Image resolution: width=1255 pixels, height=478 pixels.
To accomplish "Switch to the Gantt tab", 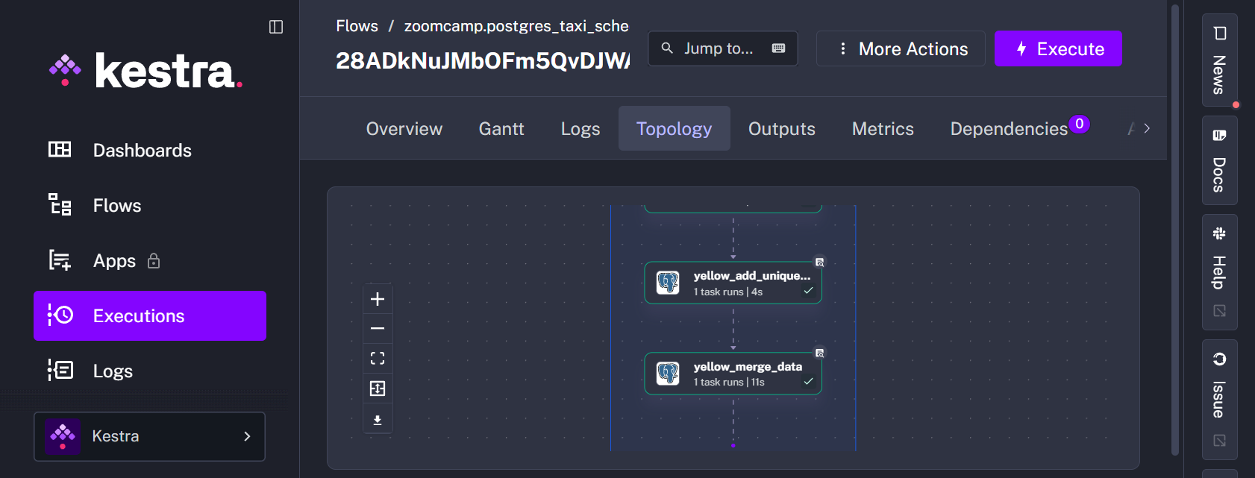I will pos(501,128).
